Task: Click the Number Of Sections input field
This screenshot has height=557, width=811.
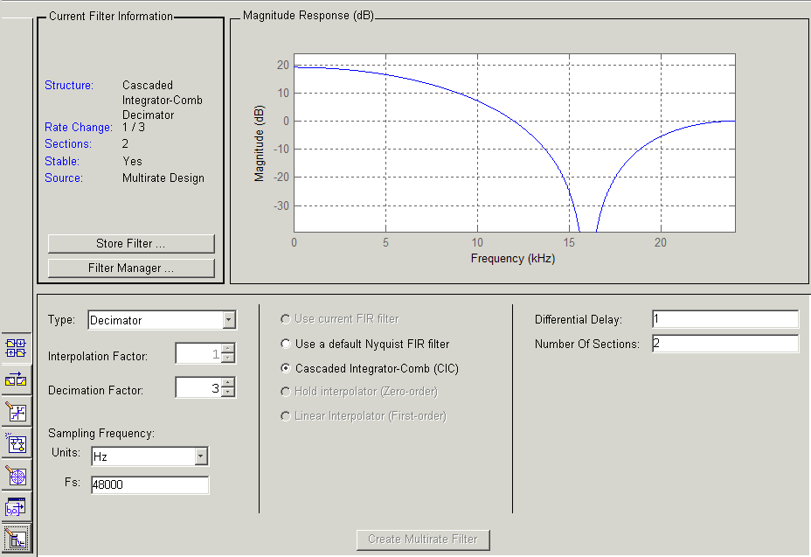Action: (725, 344)
